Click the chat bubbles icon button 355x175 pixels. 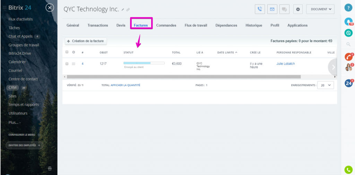284,9
